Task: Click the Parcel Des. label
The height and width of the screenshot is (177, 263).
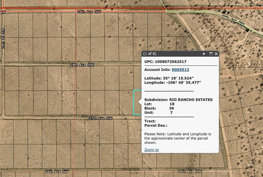Action: (156, 126)
